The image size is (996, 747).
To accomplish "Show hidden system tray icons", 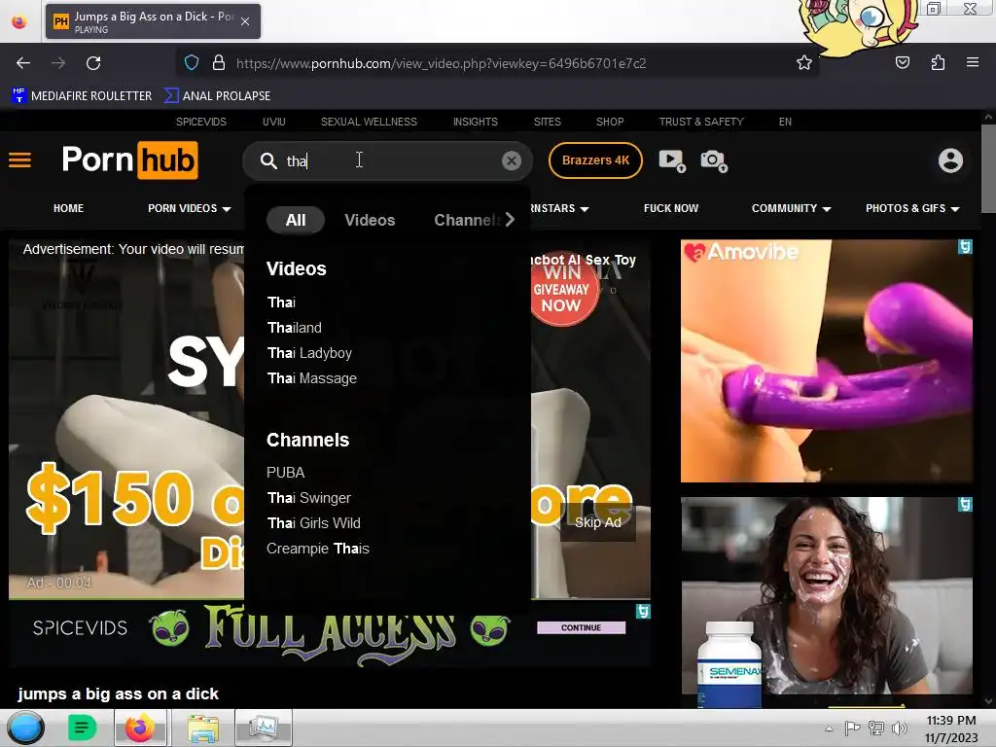I will click(x=829, y=729).
